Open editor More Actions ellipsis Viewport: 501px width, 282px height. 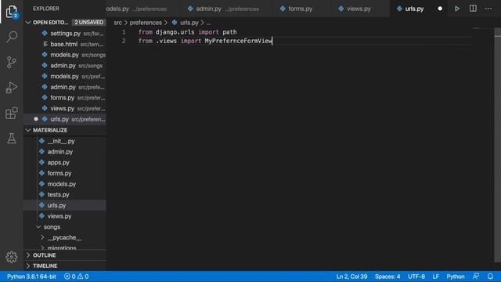point(488,9)
